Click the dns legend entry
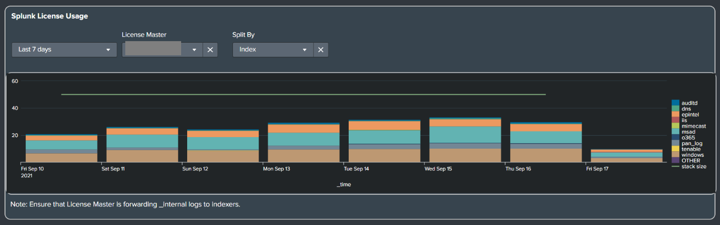Viewport: 720px width, 225px height. click(686, 108)
